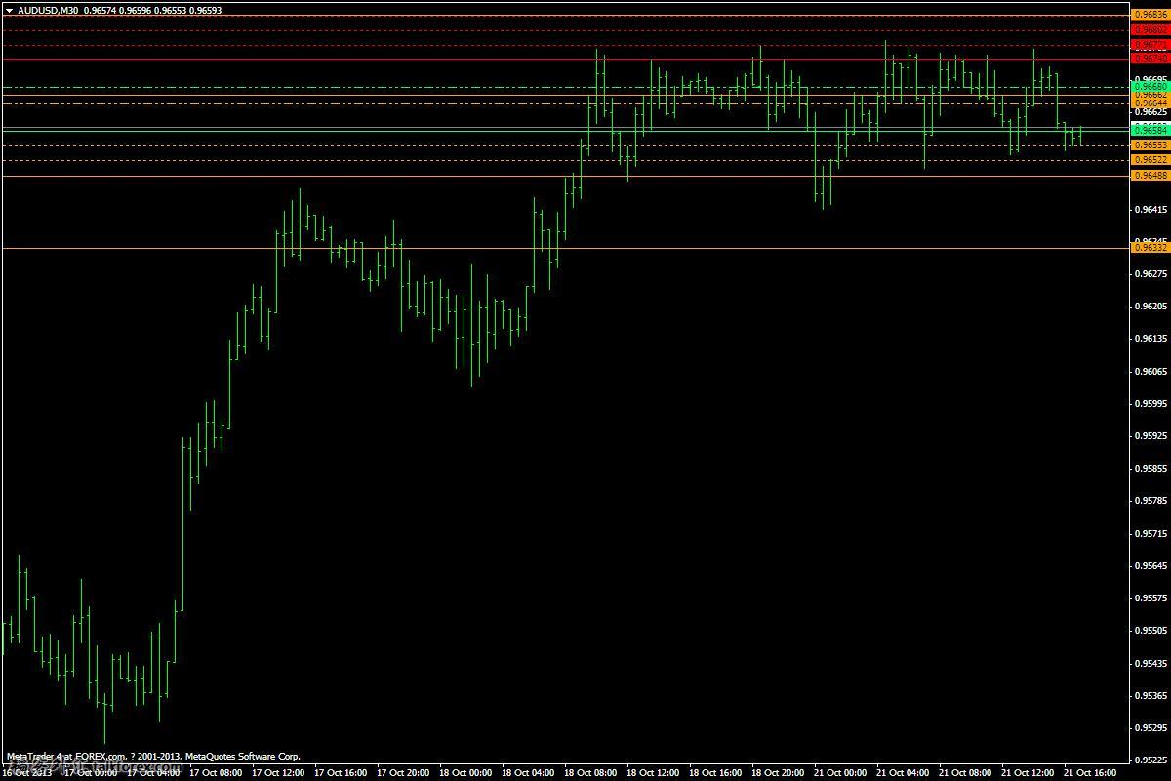Select the 0.96522 orange price label
The image size is (1171, 781).
(x=1151, y=159)
